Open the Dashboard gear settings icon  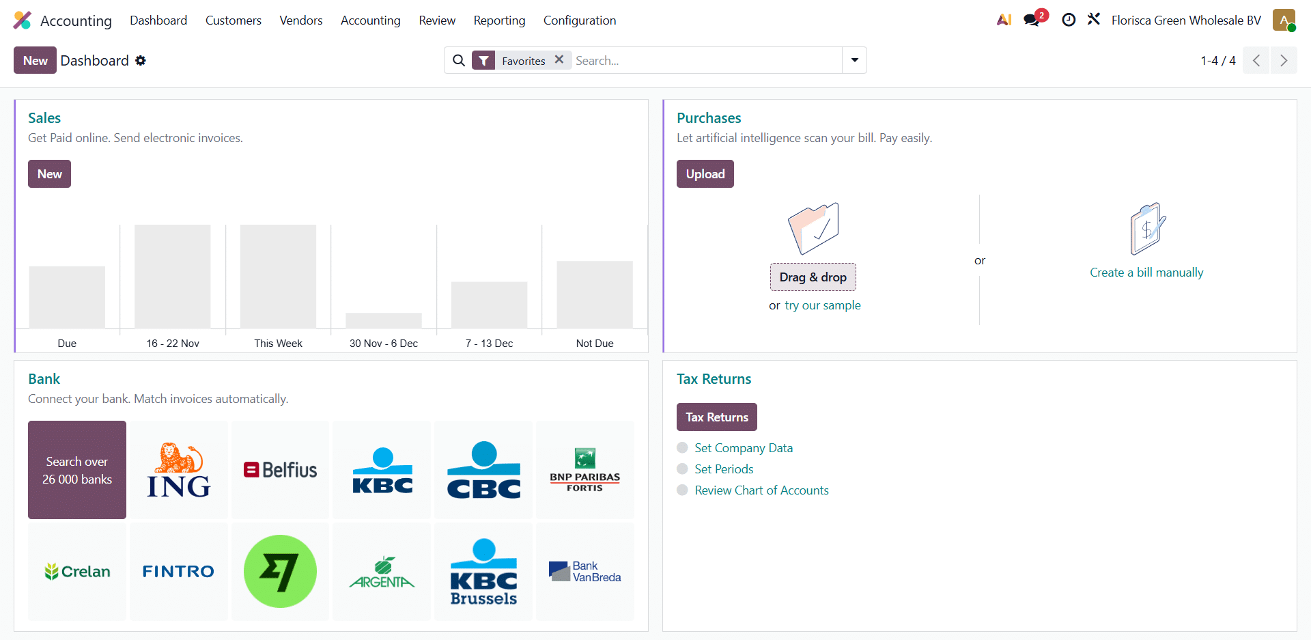pyautogui.click(x=141, y=61)
